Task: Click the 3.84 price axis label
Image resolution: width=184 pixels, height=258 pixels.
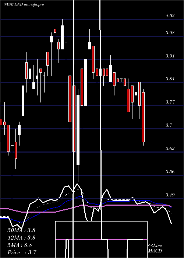Action: coord(170,79)
